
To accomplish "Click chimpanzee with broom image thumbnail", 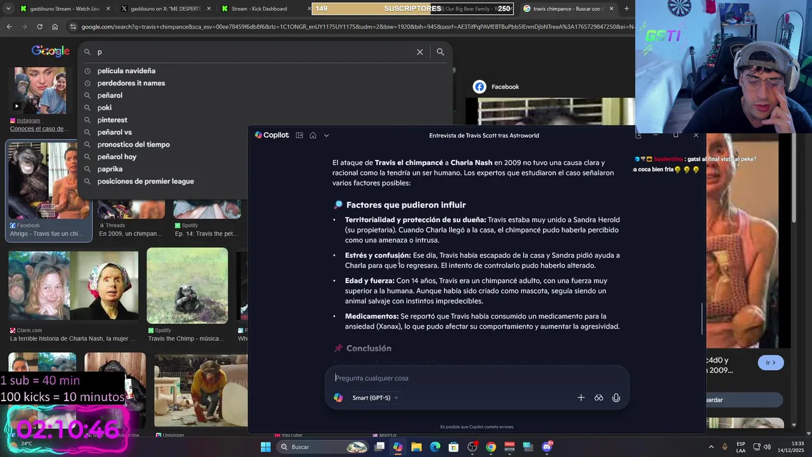I will [x=200, y=390].
